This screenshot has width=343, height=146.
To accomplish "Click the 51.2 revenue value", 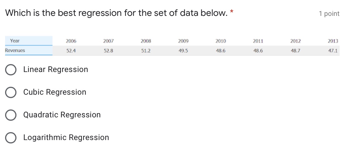I will (146, 51).
